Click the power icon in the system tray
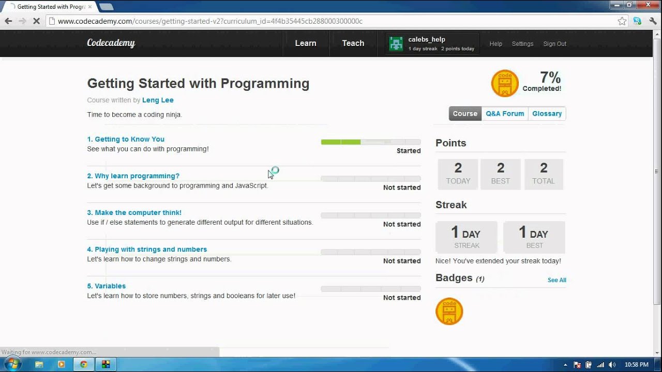This screenshot has width=662, height=372. [x=589, y=365]
